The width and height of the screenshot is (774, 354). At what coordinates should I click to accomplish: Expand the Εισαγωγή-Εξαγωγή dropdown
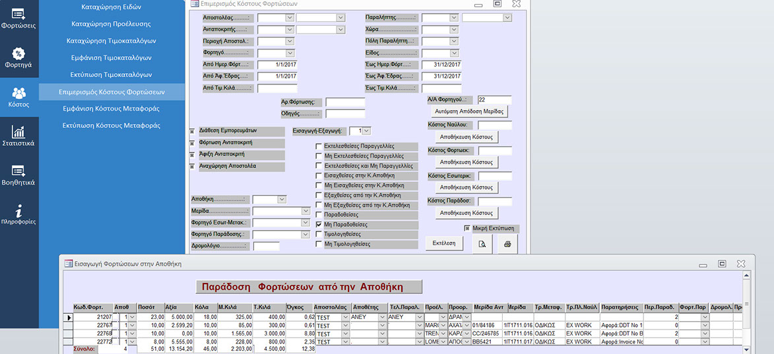coord(366,131)
